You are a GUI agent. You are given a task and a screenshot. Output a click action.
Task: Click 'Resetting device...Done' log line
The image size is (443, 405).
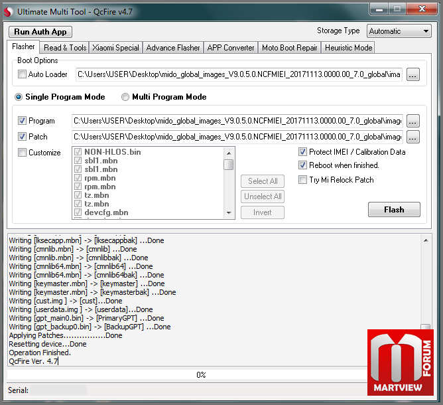click(48, 344)
